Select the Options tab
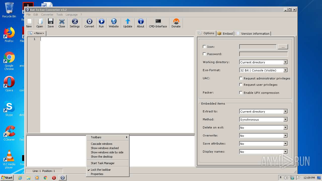 coord(206,33)
